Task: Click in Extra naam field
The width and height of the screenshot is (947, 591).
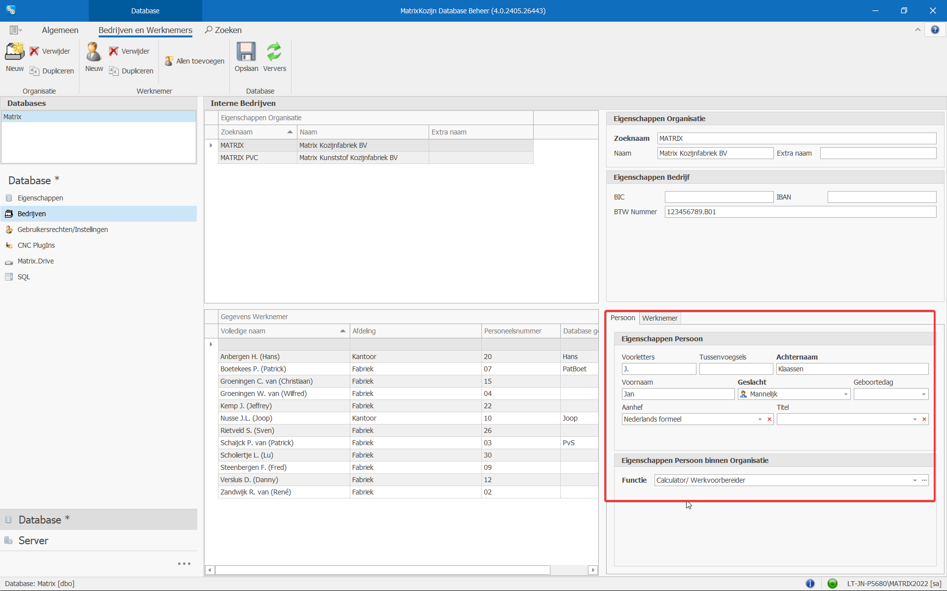Action: (878, 153)
